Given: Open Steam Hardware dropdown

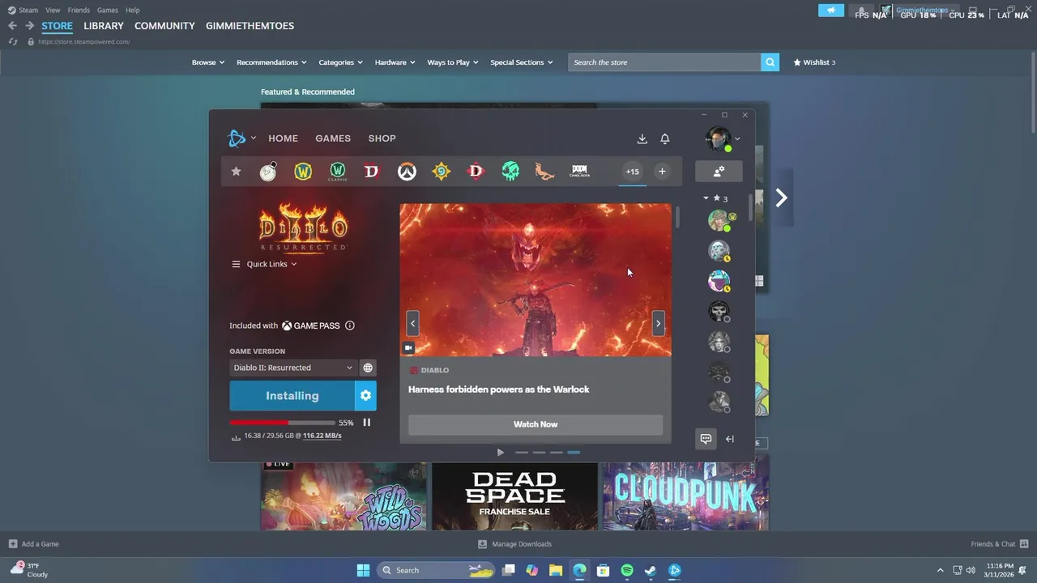Looking at the screenshot, I should (395, 62).
